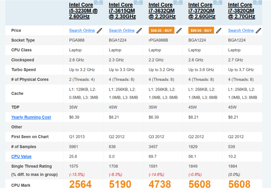Viewport: 271px width, 188px height.
Task: Open Intel Core i5-3230M header link
Action: click(x=83, y=11)
